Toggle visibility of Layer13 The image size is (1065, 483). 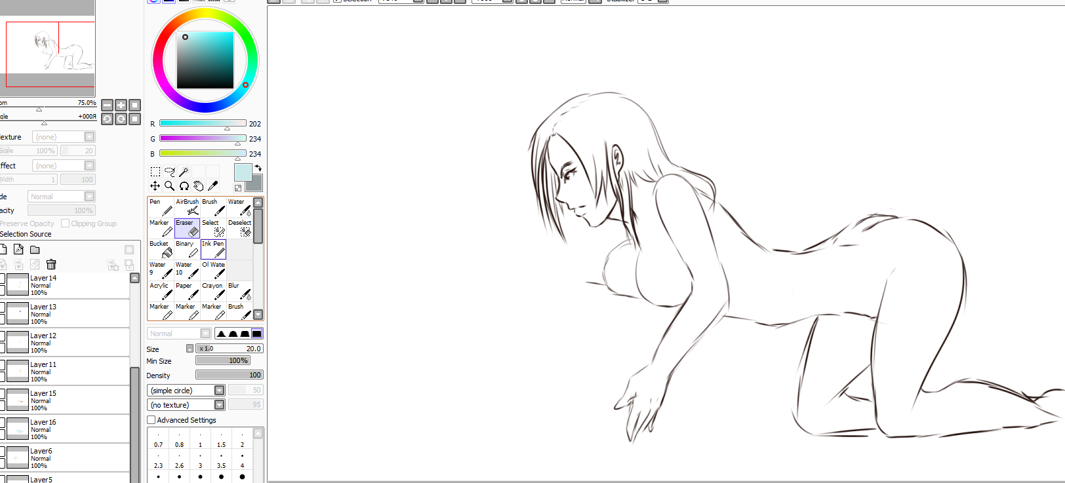2,308
